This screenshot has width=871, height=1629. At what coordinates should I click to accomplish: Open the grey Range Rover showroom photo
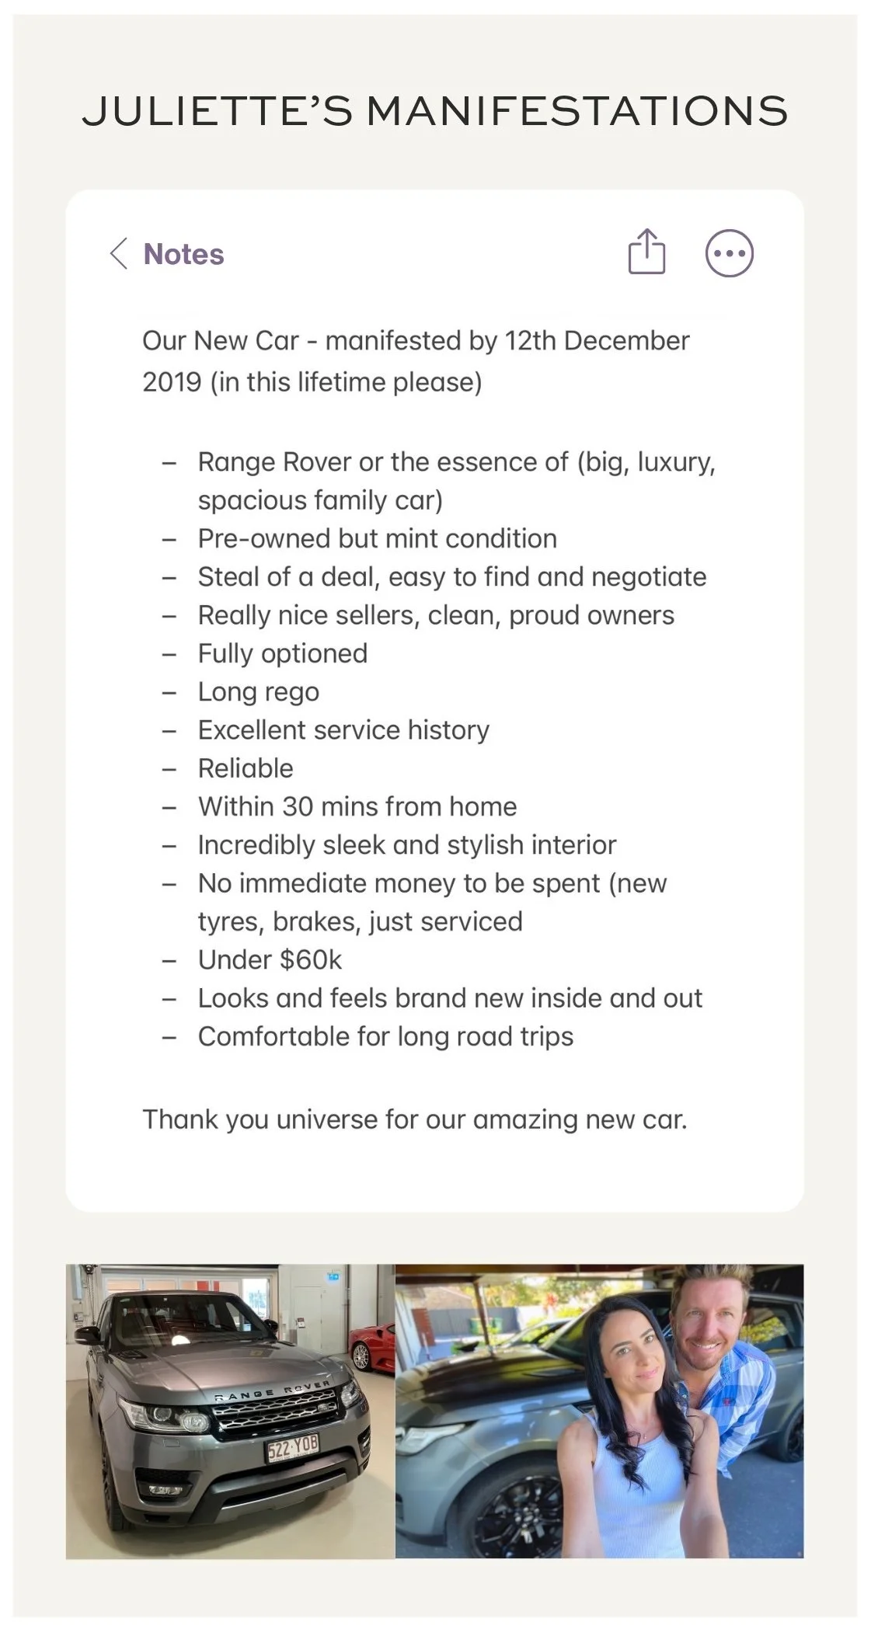(x=230, y=1411)
